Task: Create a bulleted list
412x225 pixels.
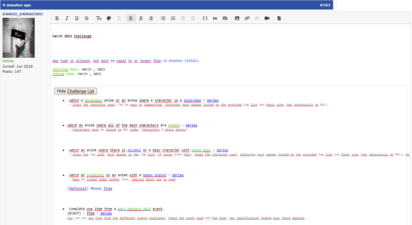Action: (163, 18)
